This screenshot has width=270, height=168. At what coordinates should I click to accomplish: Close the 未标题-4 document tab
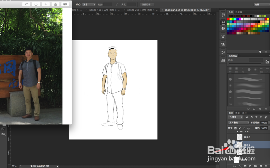[86, 10]
